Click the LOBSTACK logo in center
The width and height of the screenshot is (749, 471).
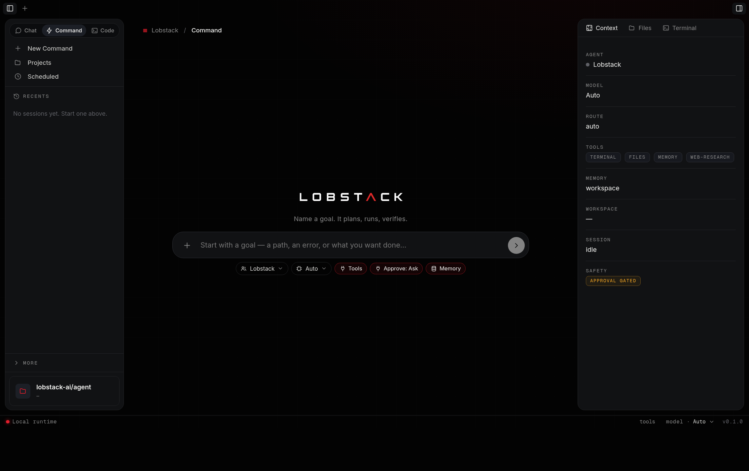[x=351, y=197]
